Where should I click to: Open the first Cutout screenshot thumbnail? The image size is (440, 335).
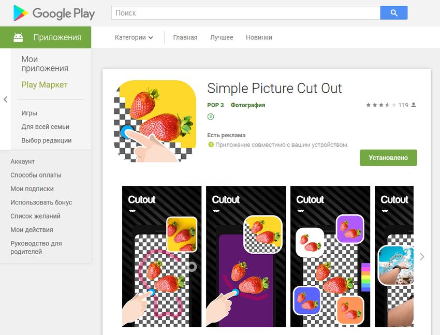(x=162, y=256)
